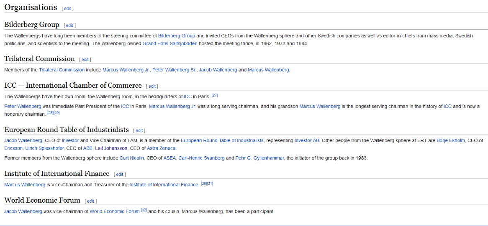Screen dimensions: 488x226
Task: Edit the World Economic Forum section
Action: point(90,201)
